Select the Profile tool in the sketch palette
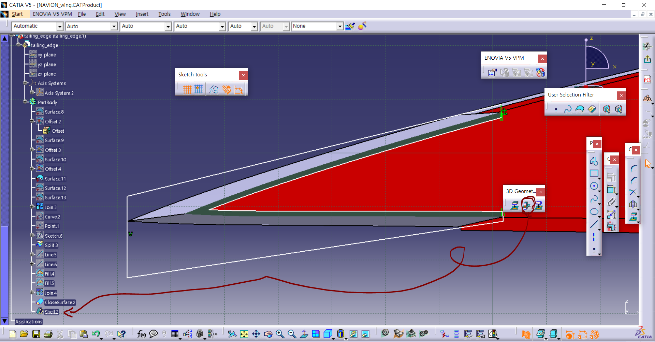This screenshot has width=655, height=342. tap(594, 161)
